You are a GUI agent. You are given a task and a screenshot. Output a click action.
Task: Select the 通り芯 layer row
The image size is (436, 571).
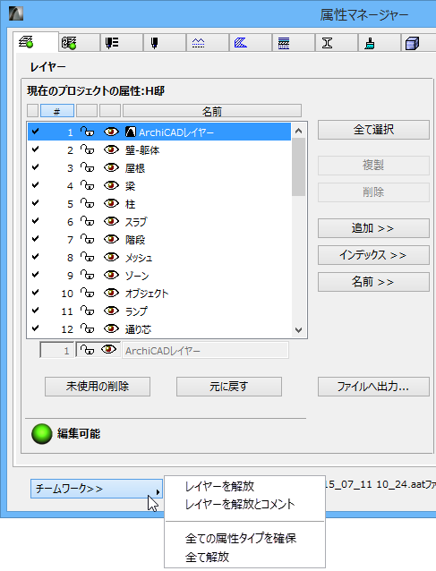pos(159,328)
